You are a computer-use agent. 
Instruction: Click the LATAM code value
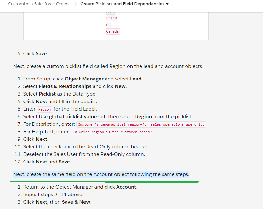pos(111,18)
